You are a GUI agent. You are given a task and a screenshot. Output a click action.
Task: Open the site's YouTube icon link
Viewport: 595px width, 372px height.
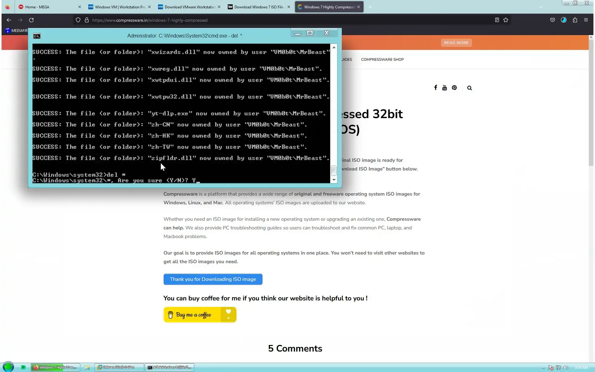[x=444, y=88]
